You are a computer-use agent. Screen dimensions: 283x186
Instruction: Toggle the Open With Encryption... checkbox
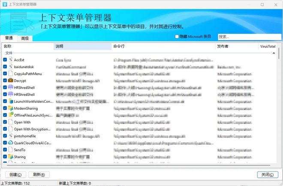click(5, 129)
